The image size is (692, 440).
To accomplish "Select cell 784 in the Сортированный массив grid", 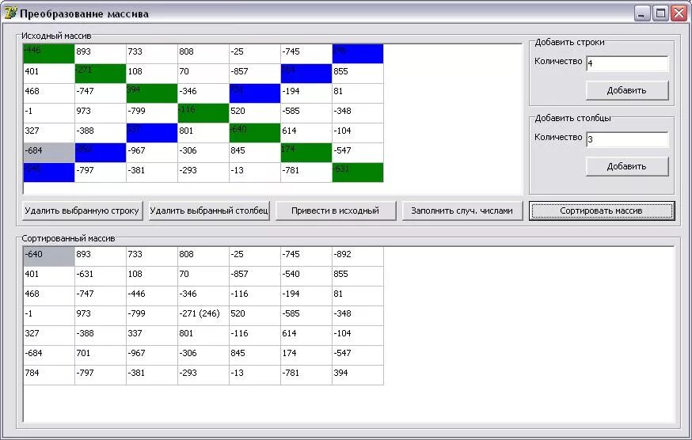I will coord(49,375).
